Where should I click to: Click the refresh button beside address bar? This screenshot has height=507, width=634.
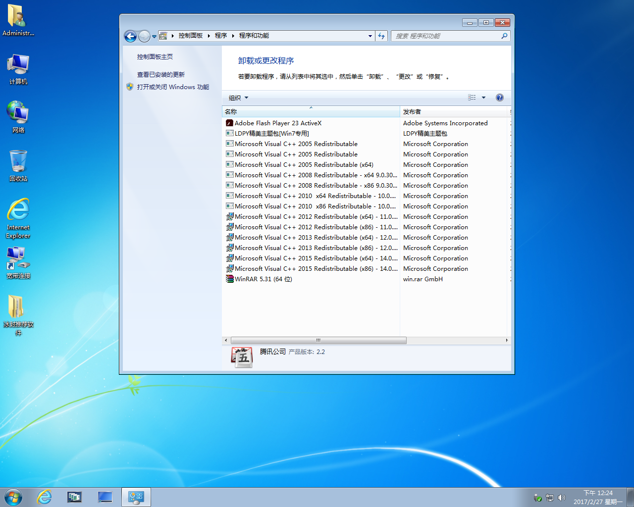pyautogui.click(x=381, y=36)
